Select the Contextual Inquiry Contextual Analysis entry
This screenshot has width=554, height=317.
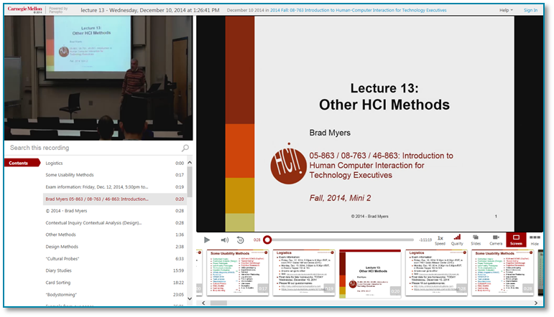click(115, 223)
